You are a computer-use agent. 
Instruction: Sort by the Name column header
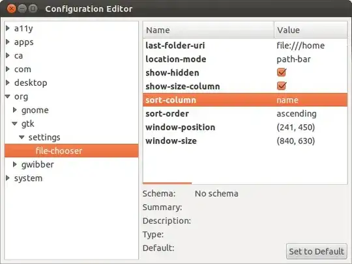click(209, 30)
